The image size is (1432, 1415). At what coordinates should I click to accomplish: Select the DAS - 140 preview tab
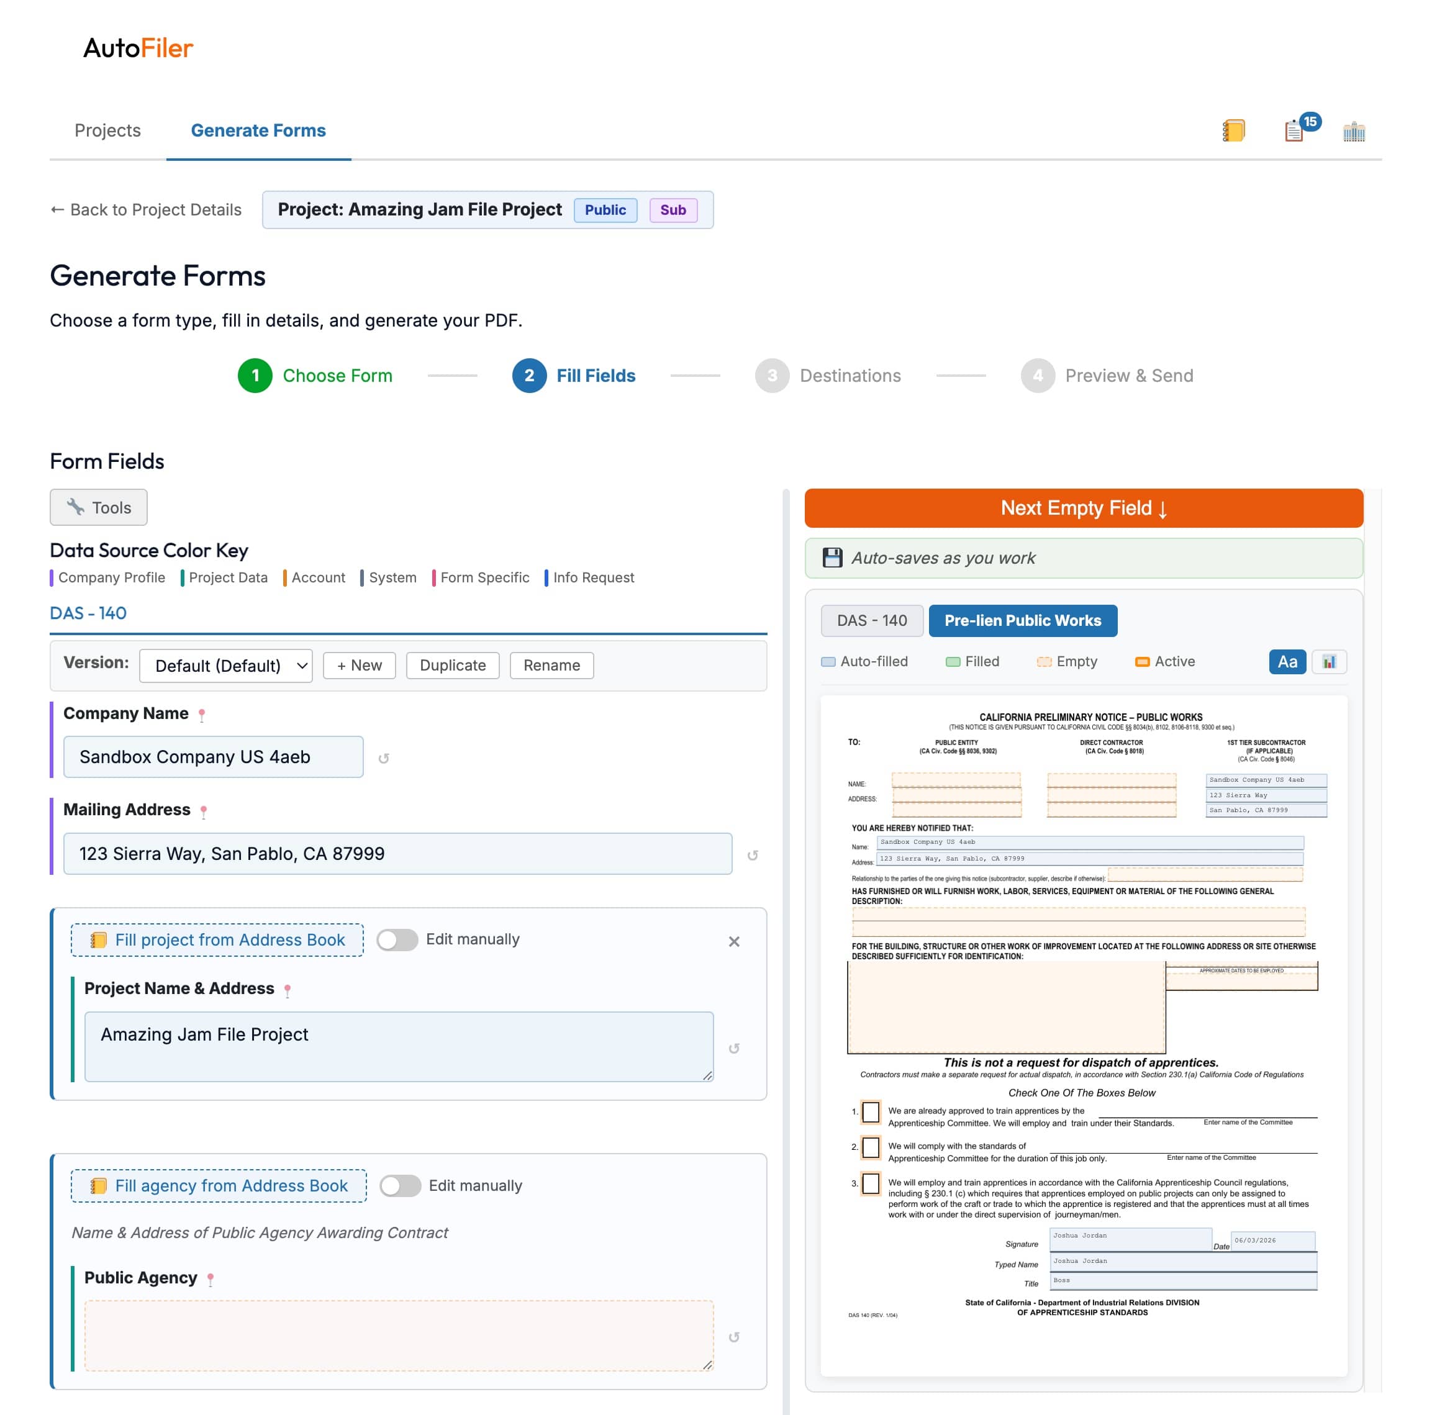click(x=872, y=620)
